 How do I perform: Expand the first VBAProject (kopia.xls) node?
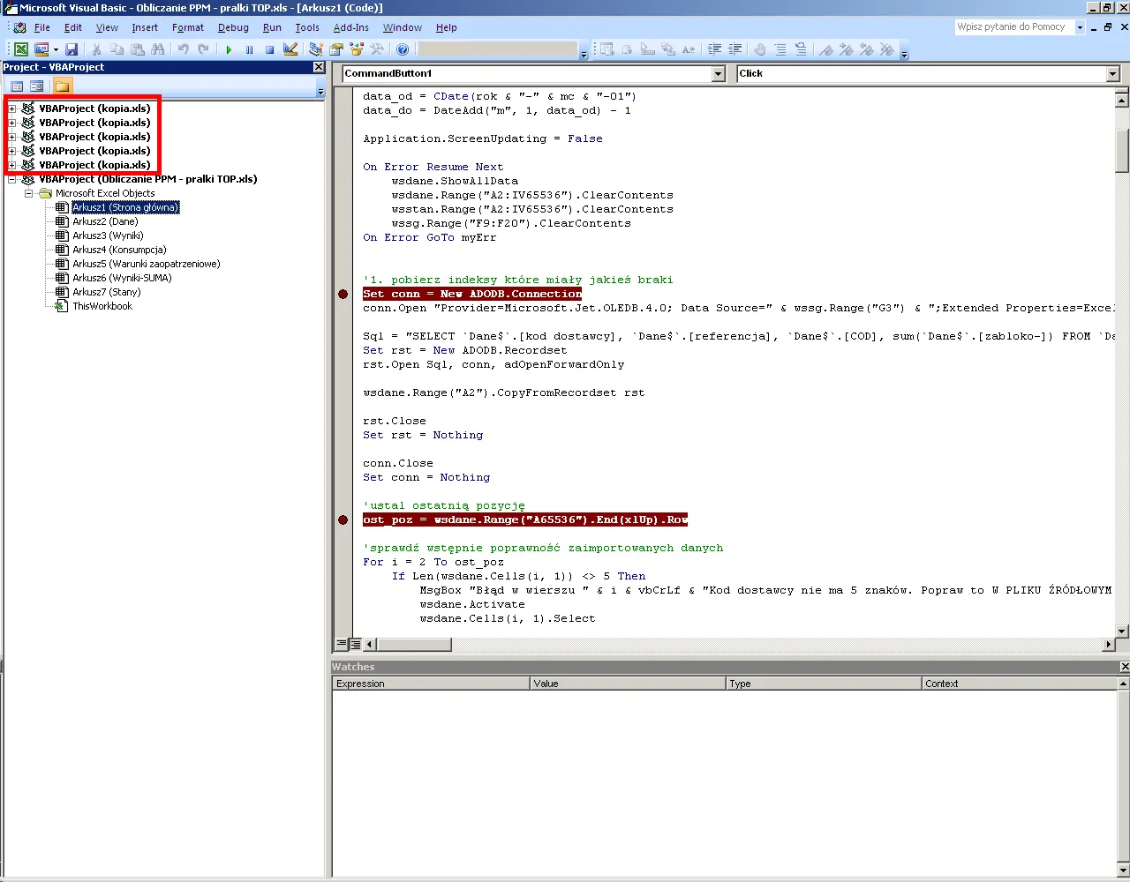[x=12, y=108]
